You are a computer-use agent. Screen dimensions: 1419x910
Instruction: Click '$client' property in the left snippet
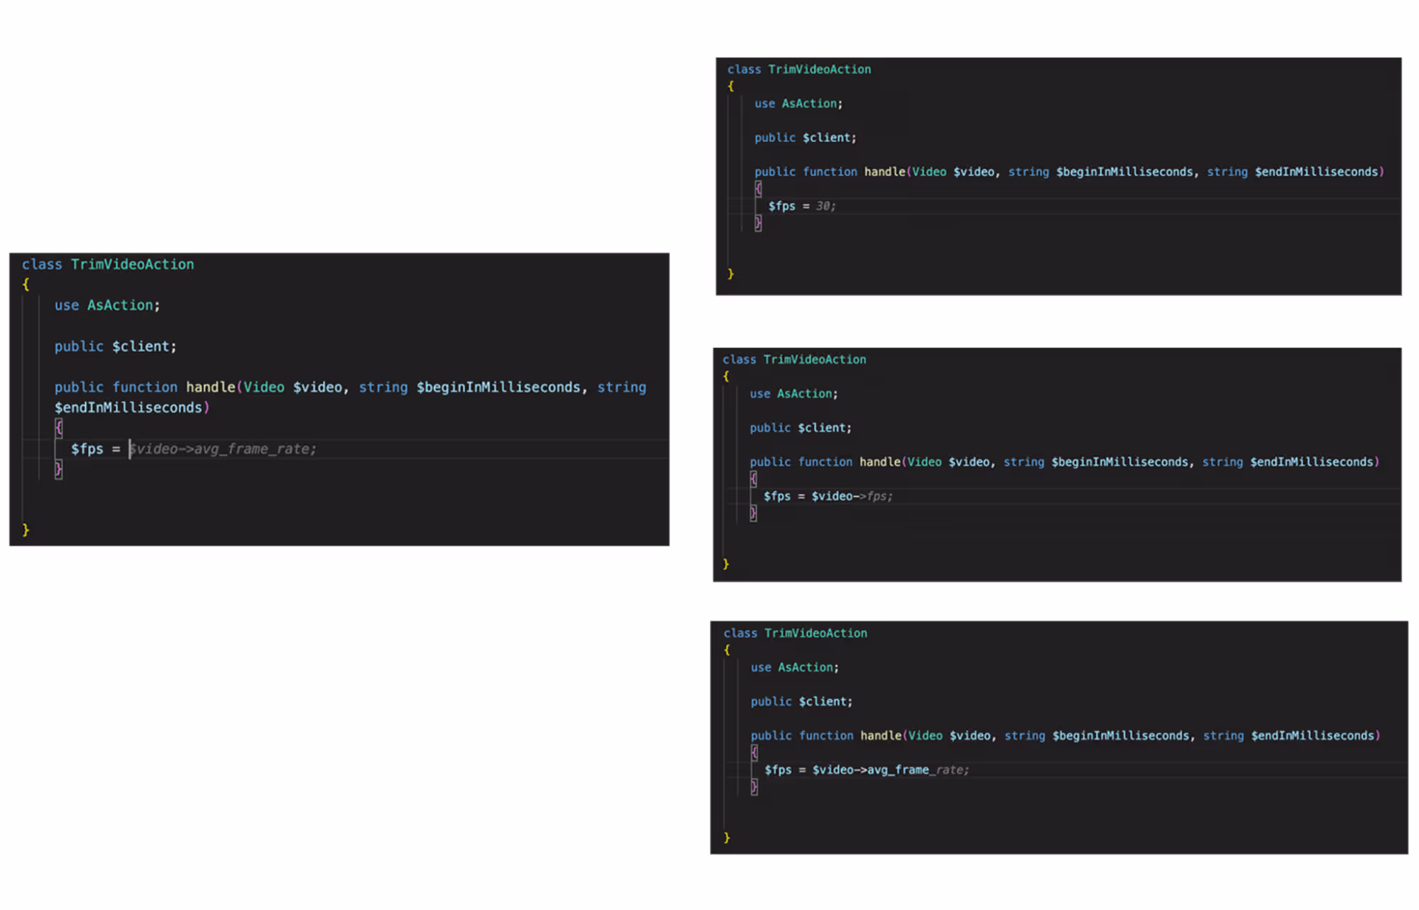pyautogui.click(x=141, y=346)
